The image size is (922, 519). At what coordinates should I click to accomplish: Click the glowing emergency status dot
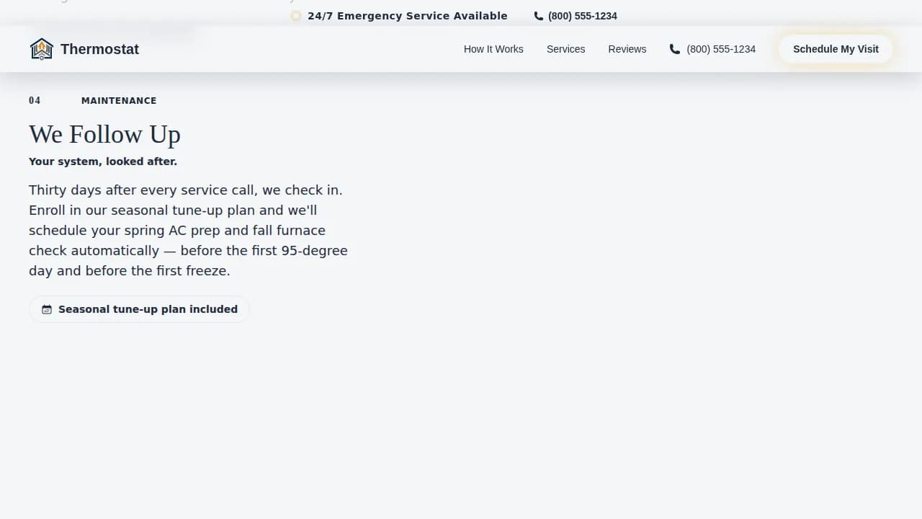[x=296, y=16]
